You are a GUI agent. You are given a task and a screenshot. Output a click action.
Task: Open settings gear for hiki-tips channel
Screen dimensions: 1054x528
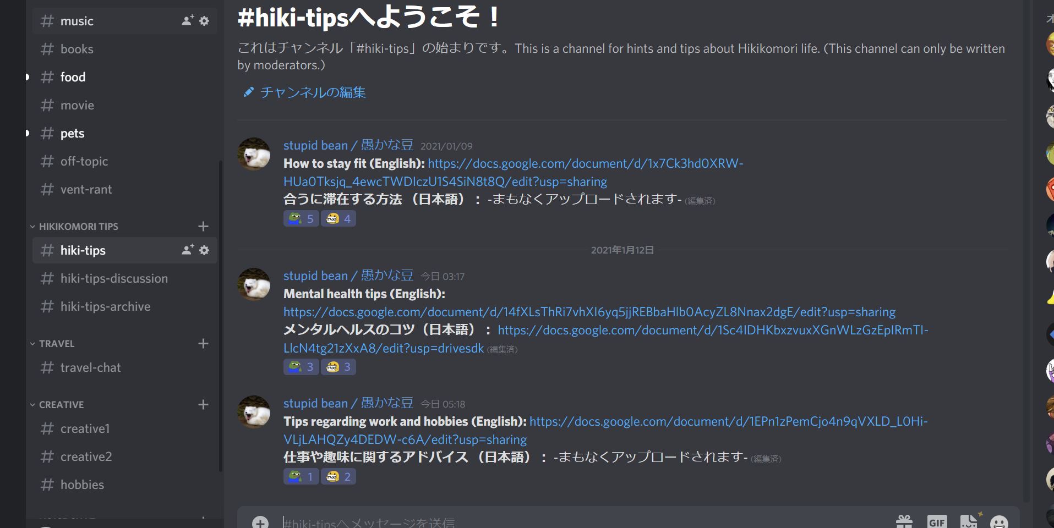point(204,250)
